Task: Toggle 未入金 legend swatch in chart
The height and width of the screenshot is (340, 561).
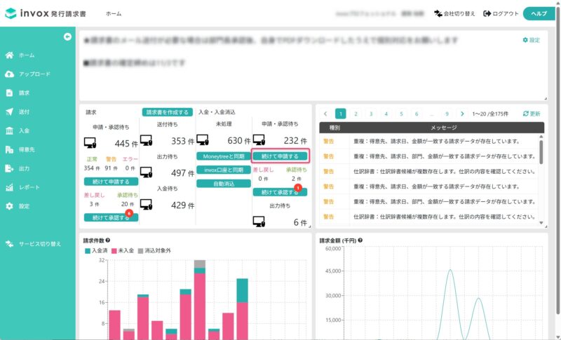Action: coord(114,251)
